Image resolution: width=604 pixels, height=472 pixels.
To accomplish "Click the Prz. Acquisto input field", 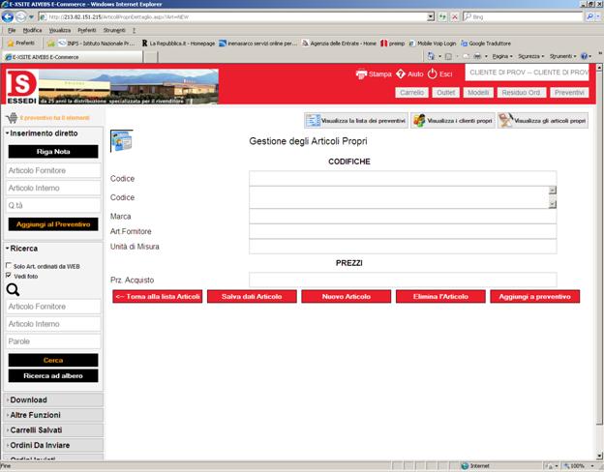I will click(x=402, y=280).
